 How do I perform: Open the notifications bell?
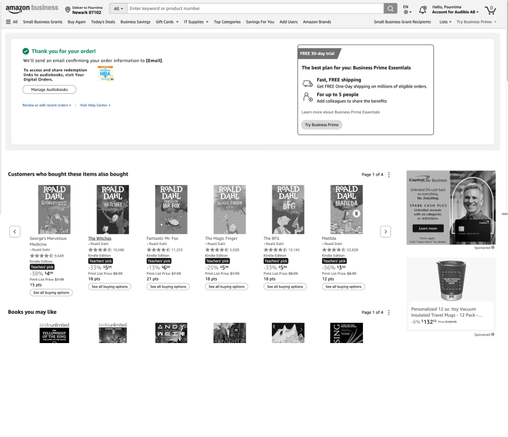pyautogui.click(x=423, y=10)
